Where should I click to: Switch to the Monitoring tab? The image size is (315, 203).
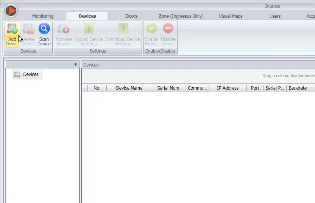(43, 16)
